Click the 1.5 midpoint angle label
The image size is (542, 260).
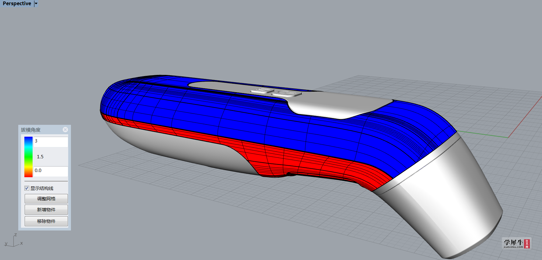(x=40, y=157)
